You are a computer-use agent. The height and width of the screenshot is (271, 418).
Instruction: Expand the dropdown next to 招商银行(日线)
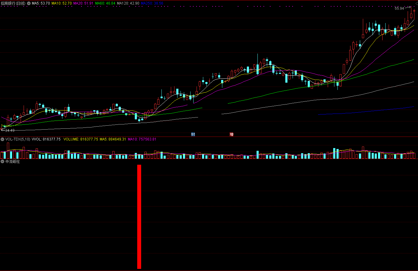tap(29, 3)
